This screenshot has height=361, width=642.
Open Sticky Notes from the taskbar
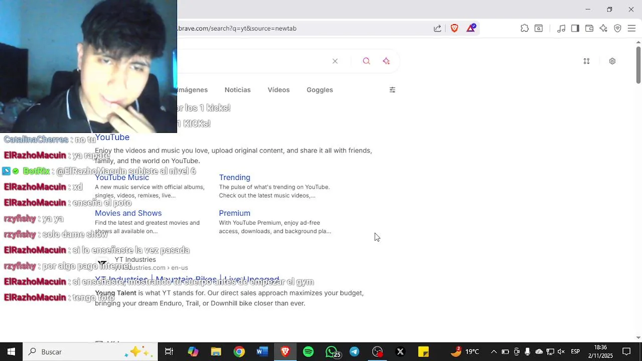click(423, 352)
